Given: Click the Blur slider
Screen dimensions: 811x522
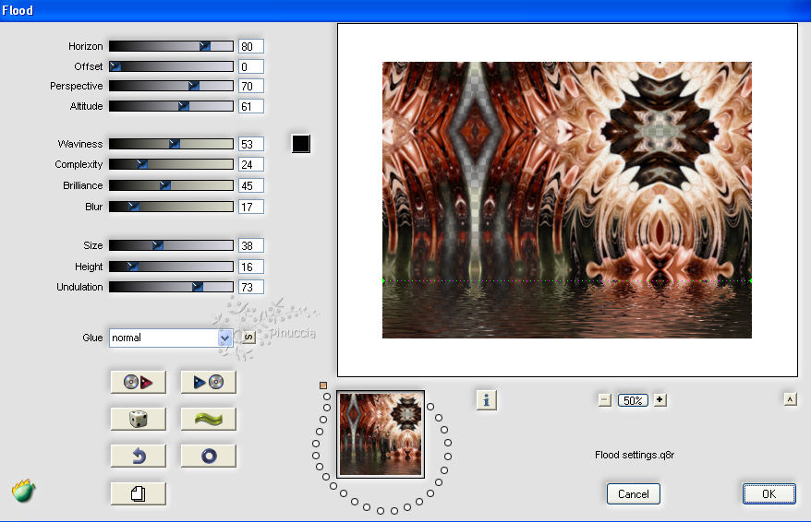Looking at the screenshot, I should 171,207.
